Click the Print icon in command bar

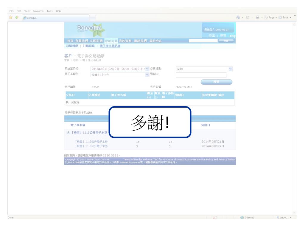tap(258, 18)
